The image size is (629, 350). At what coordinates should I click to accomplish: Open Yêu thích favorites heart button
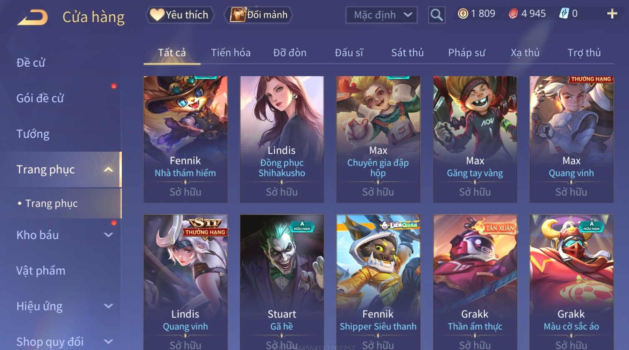pos(180,15)
